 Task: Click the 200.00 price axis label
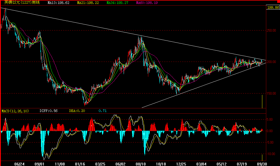click(x=271, y=62)
